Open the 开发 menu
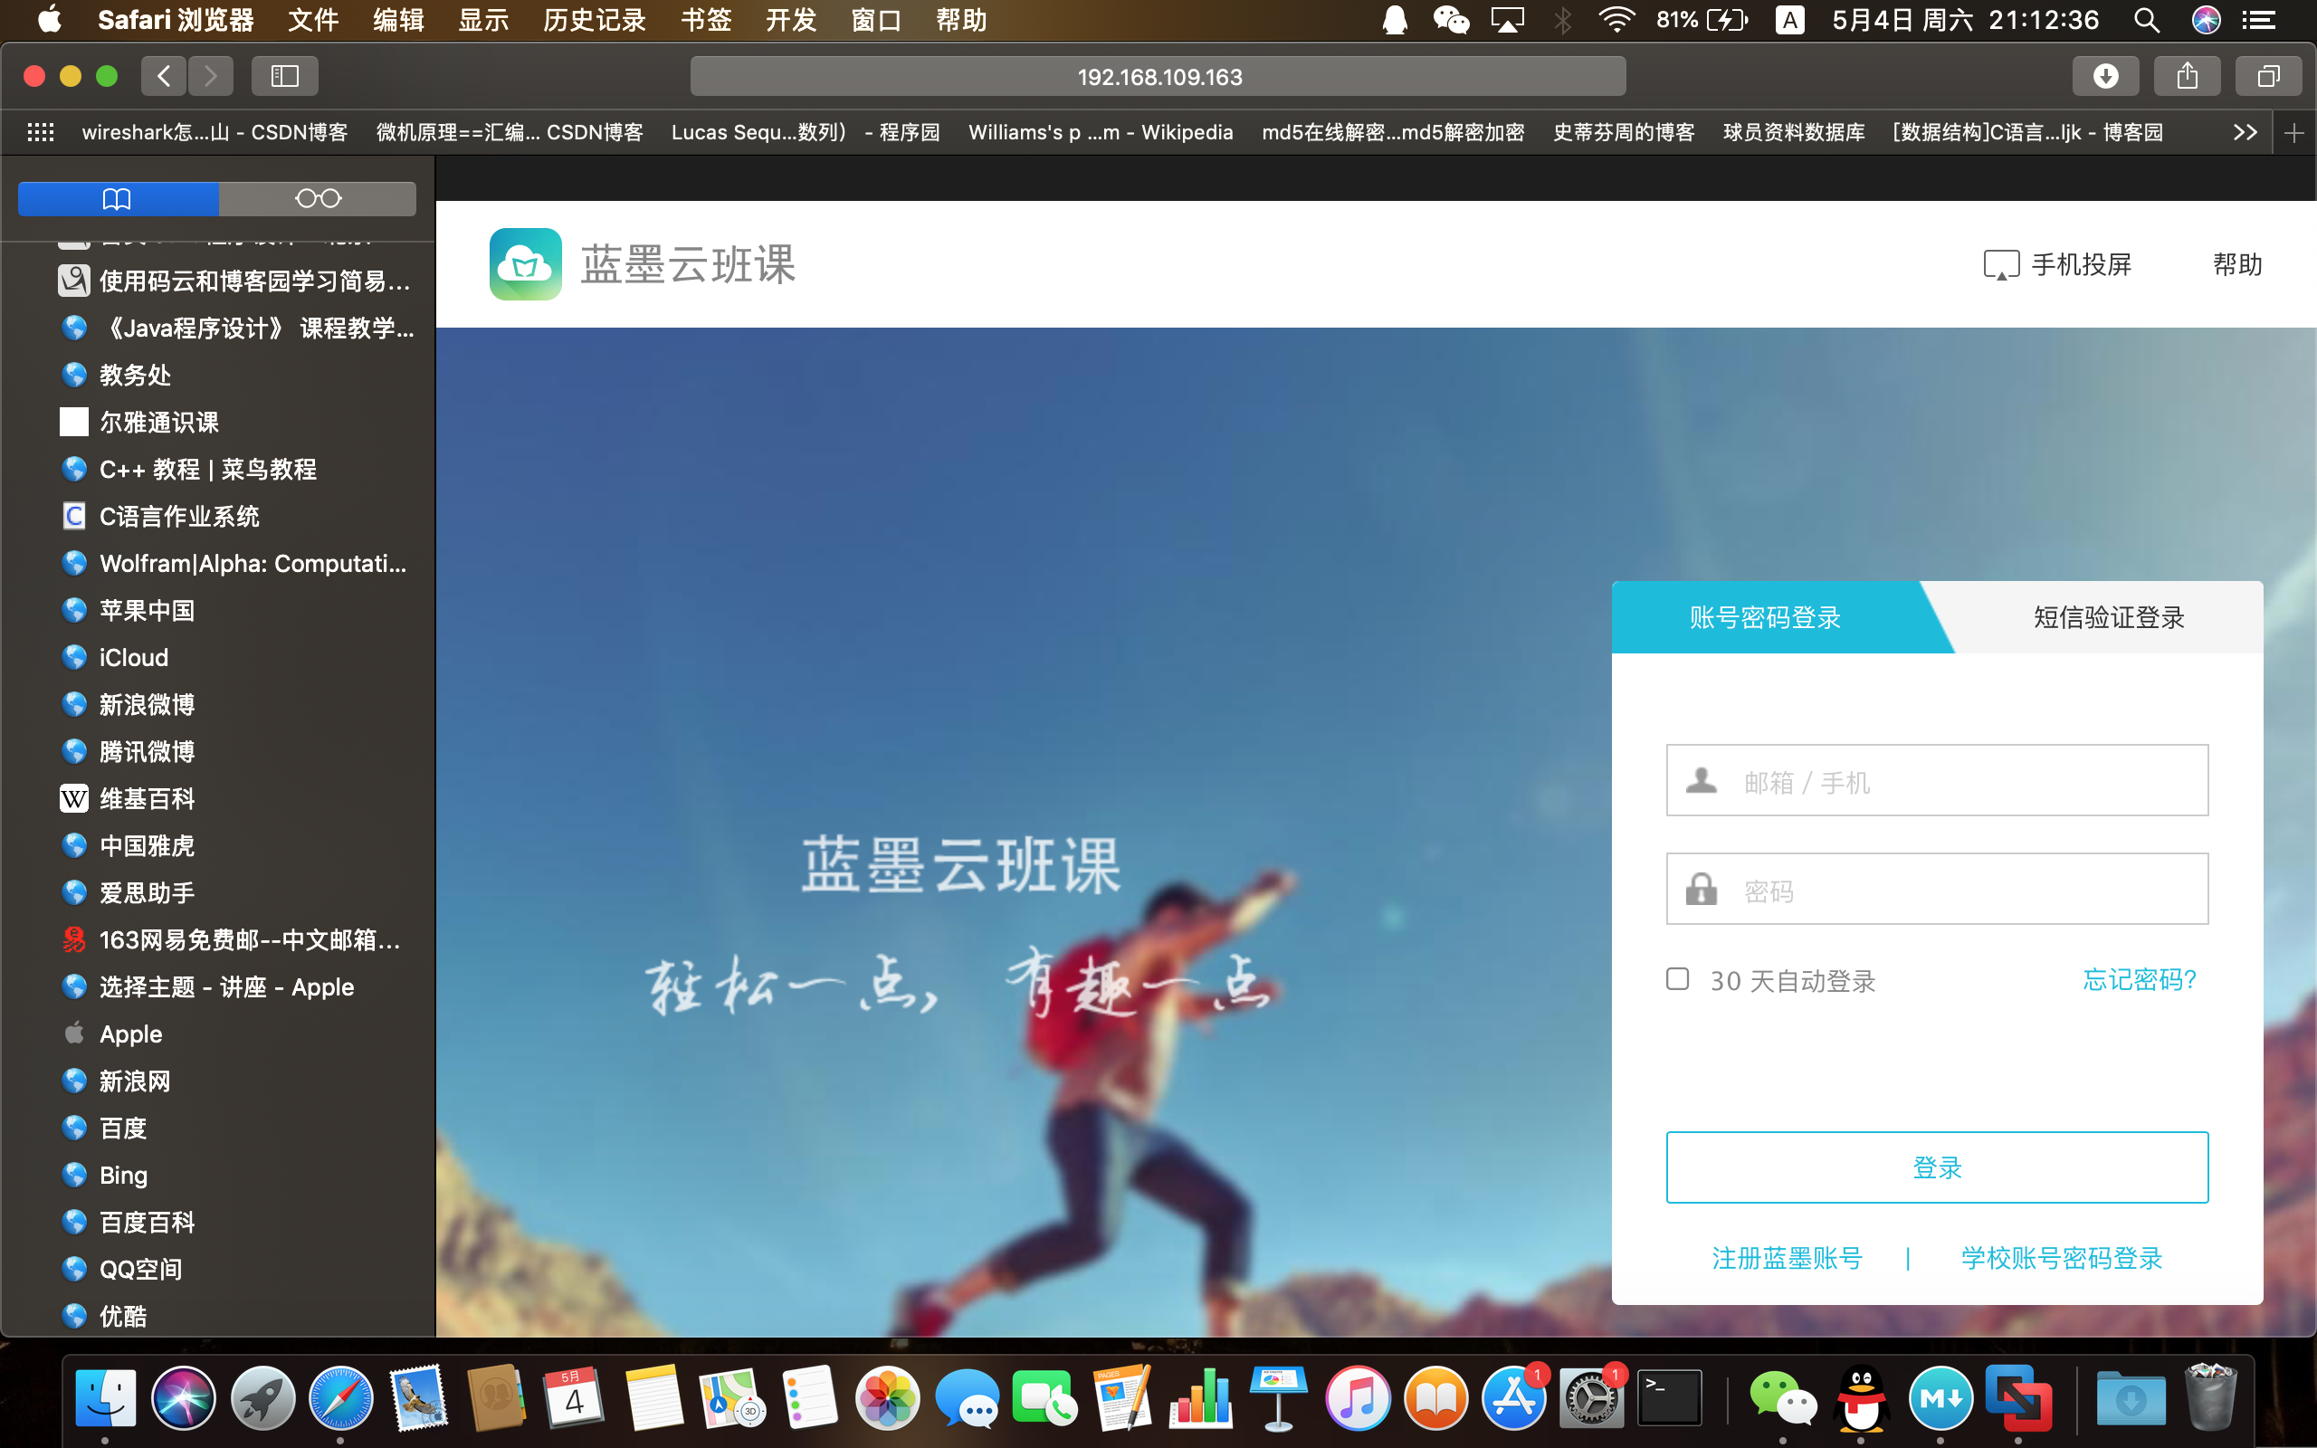2317x1448 pixels. coord(791,20)
